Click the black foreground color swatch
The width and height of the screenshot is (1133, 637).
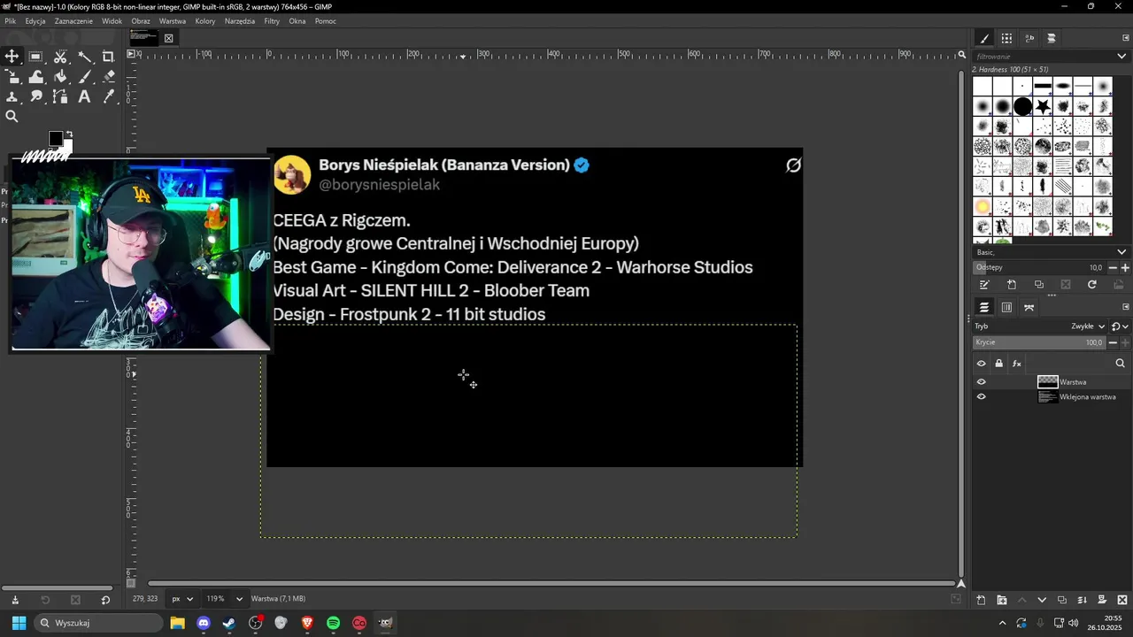pyautogui.click(x=56, y=139)
